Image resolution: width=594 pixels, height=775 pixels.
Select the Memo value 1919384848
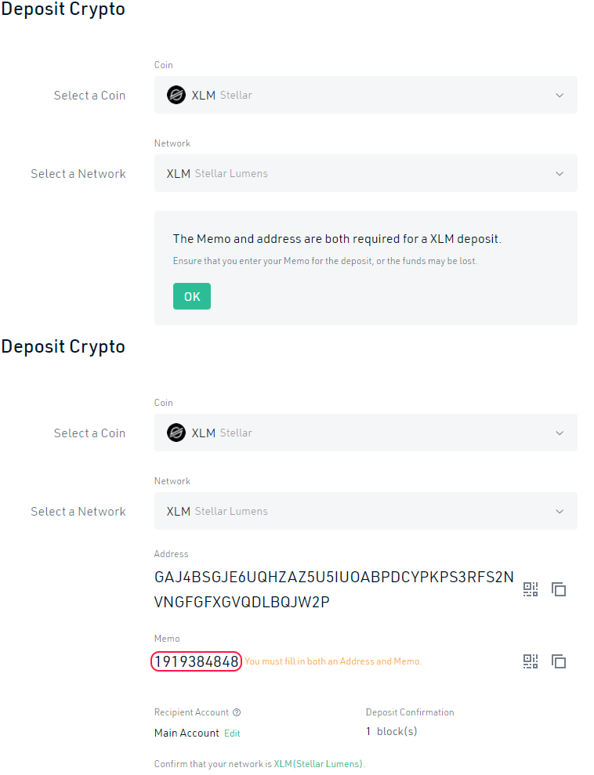(196, 661)
